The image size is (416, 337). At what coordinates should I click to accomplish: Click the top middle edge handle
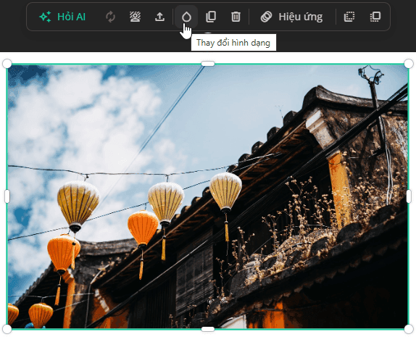click(x=208, y=64)
